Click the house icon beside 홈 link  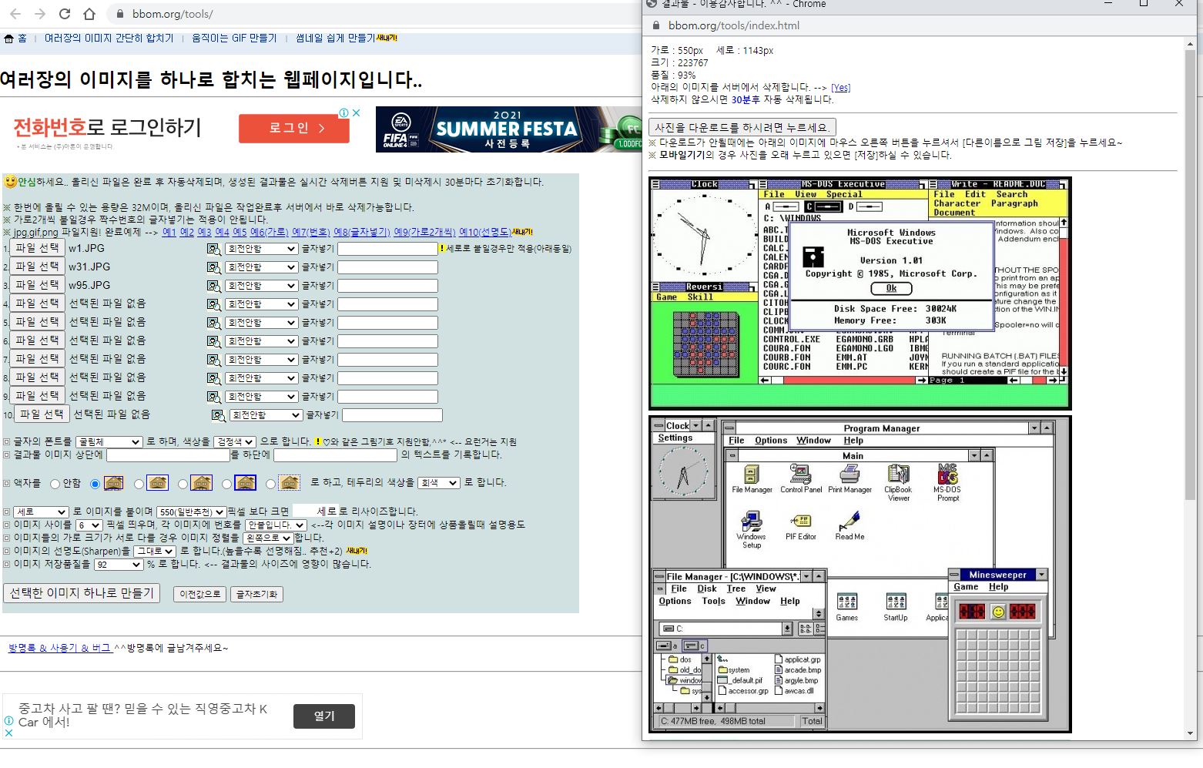[x=8, y=39]
